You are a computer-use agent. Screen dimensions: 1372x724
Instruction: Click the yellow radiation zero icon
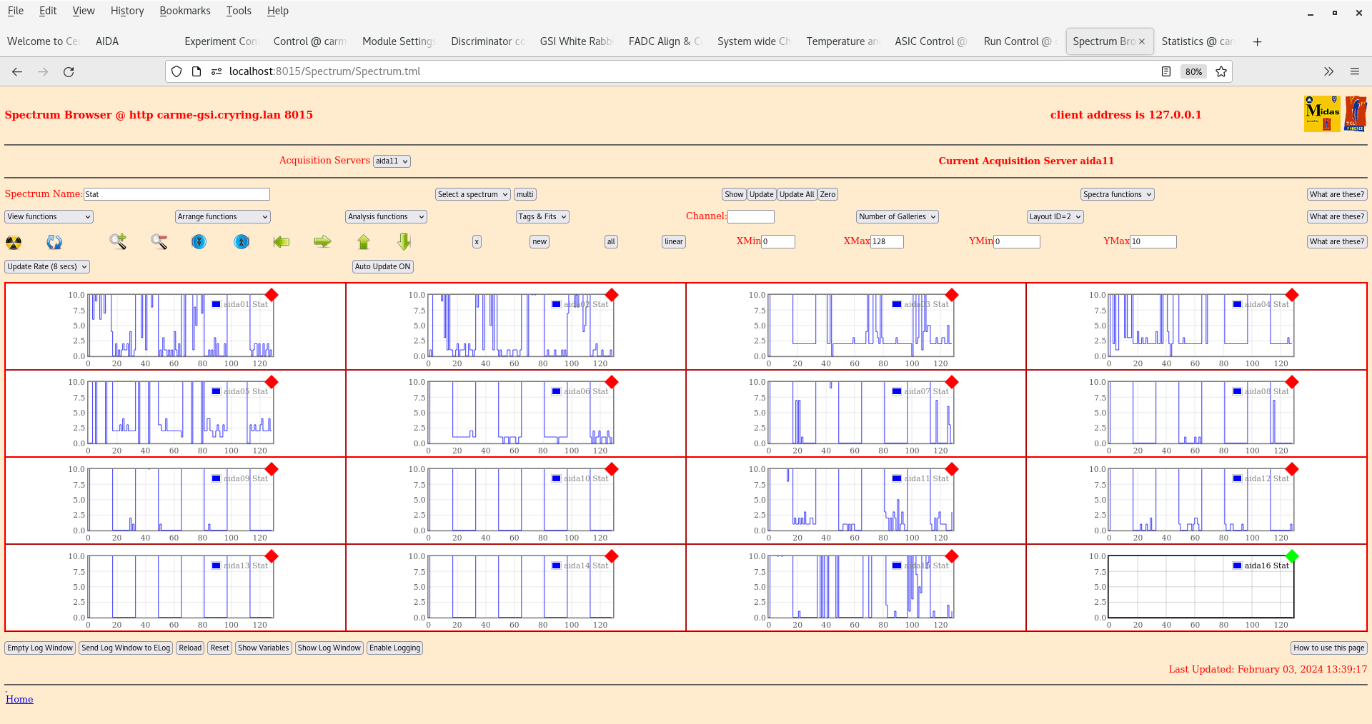point(14,242)
